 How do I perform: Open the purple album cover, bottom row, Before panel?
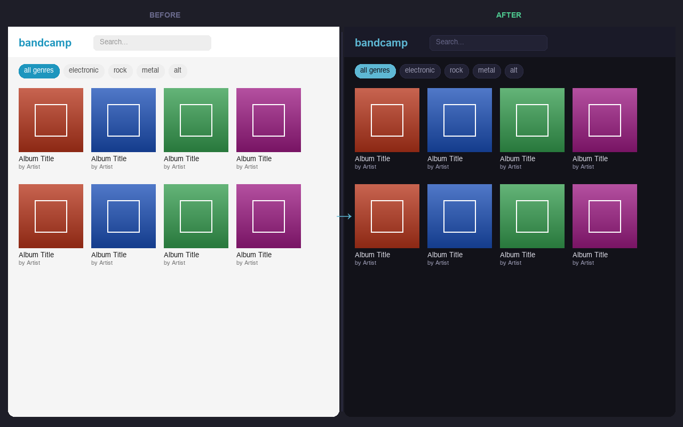click(268, 216)
